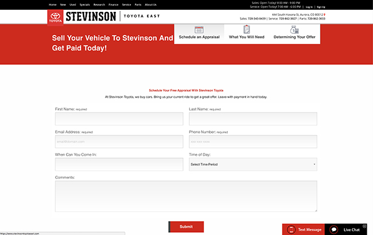Go to the About Us menu
The image size is (373, 235).
(150, 5)
